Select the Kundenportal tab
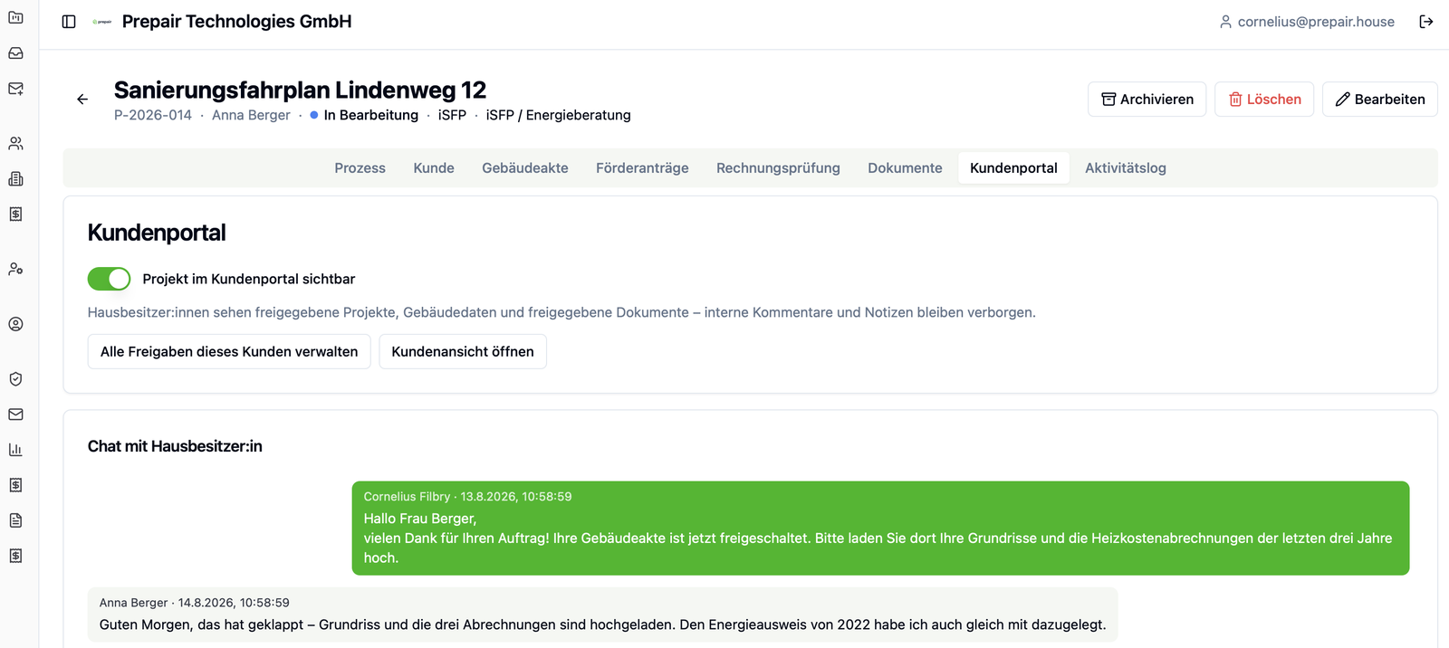This screenshot has width=1449, height=648. tap(1013, 168)
